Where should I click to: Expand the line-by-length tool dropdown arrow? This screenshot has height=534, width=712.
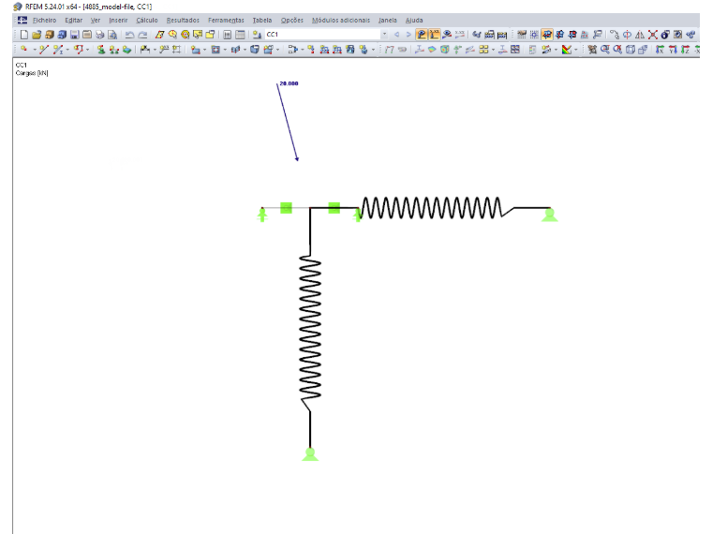pyautogui.click(x=67, y=50)
